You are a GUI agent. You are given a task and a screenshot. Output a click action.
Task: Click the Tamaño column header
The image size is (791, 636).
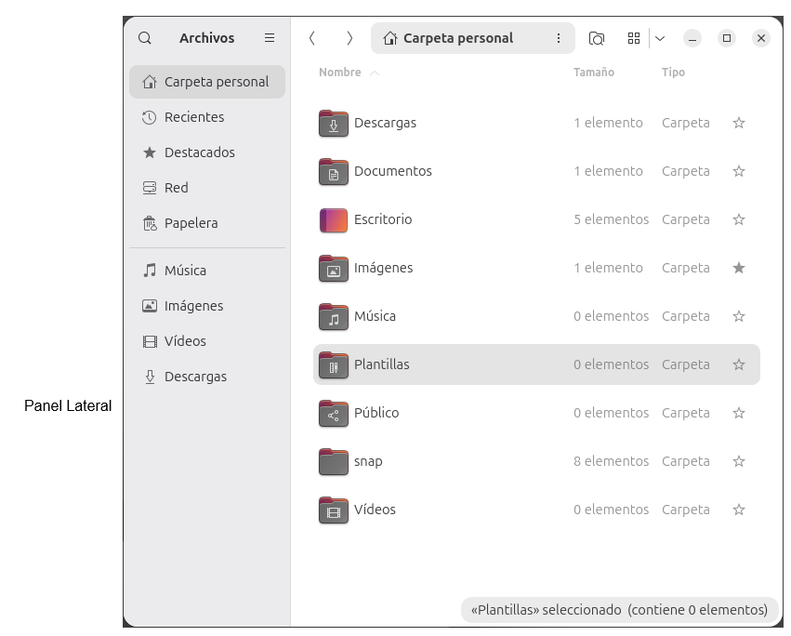pos(593,73)
